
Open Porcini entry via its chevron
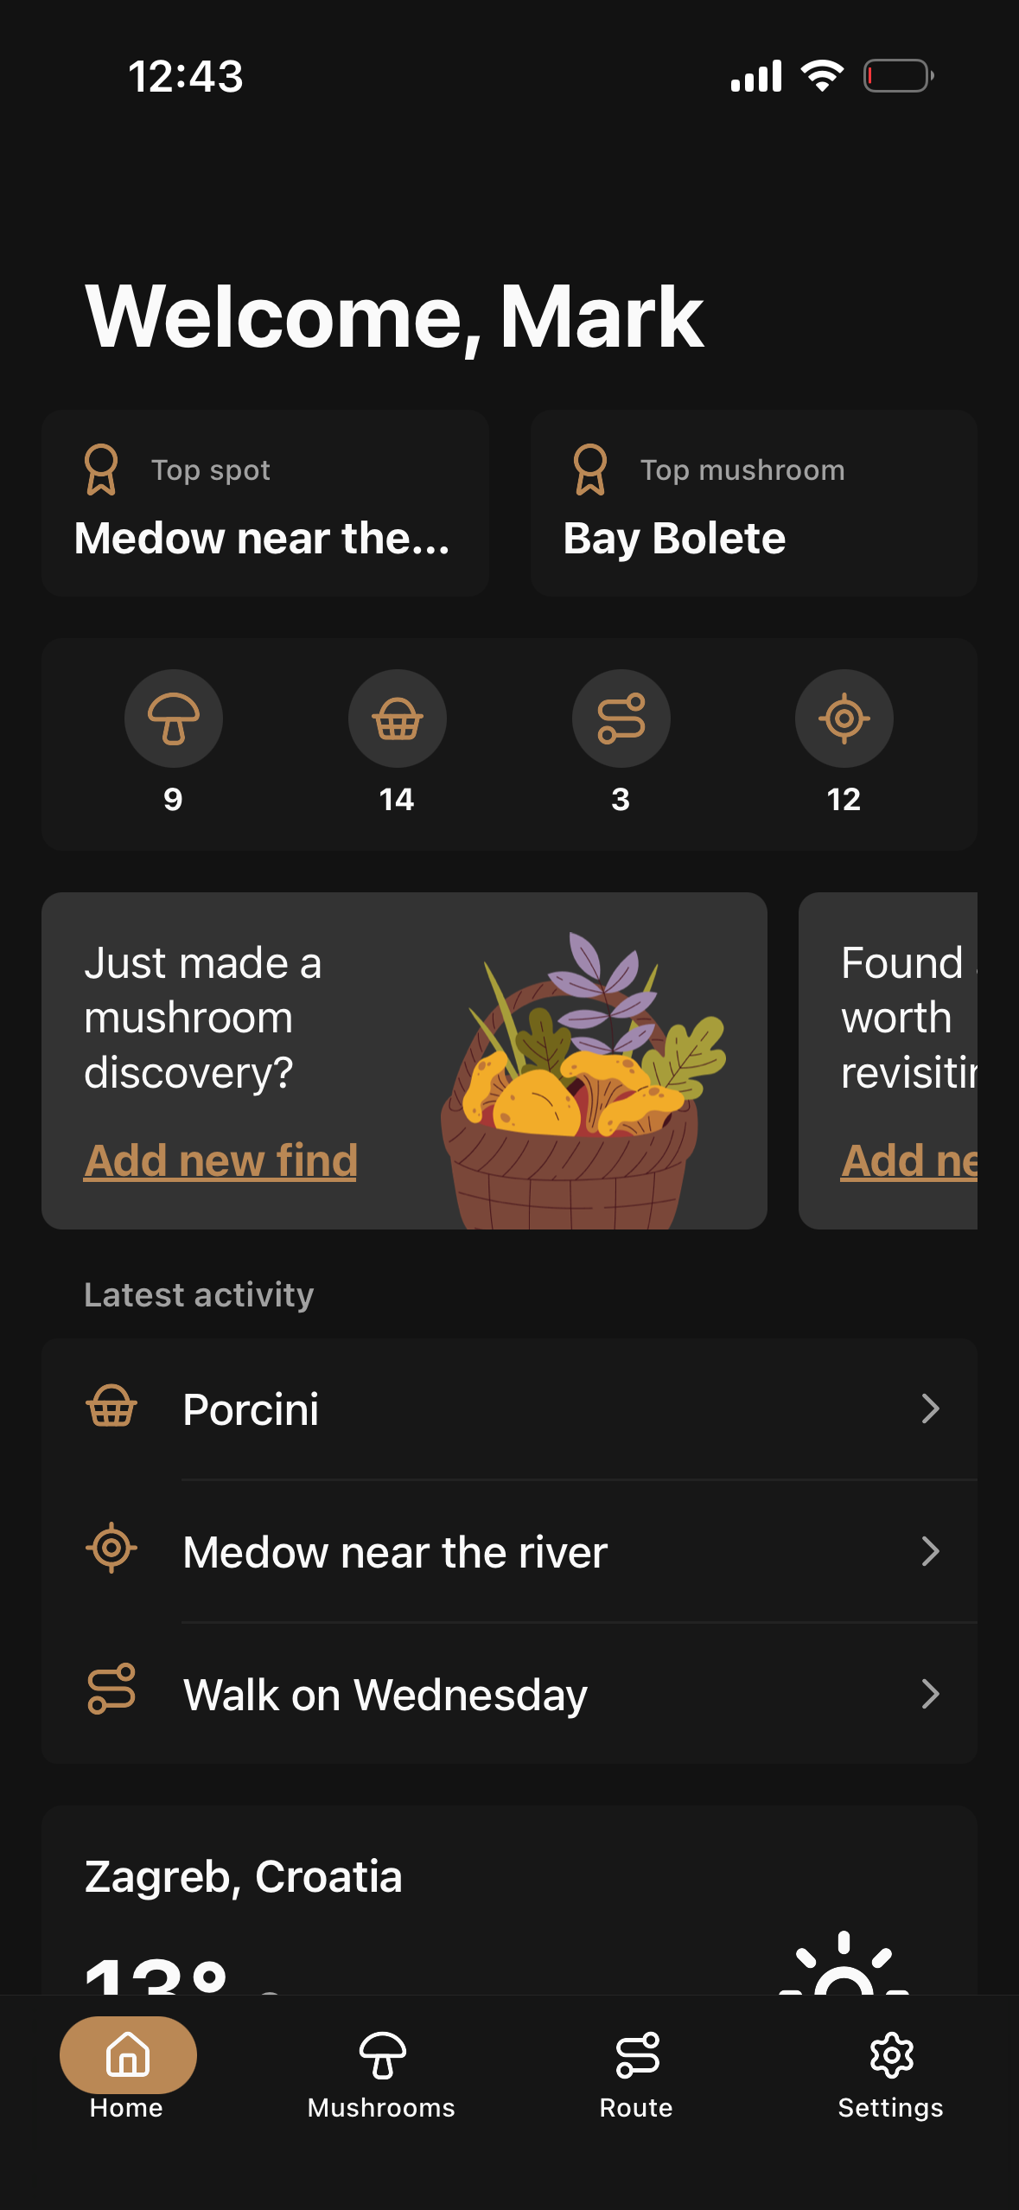coord(930,1408)
